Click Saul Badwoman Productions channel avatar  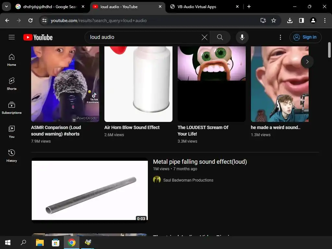point(157,180)
